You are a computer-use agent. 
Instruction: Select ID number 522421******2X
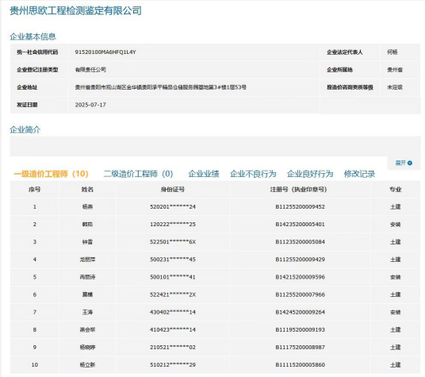(x=173, y=294)
